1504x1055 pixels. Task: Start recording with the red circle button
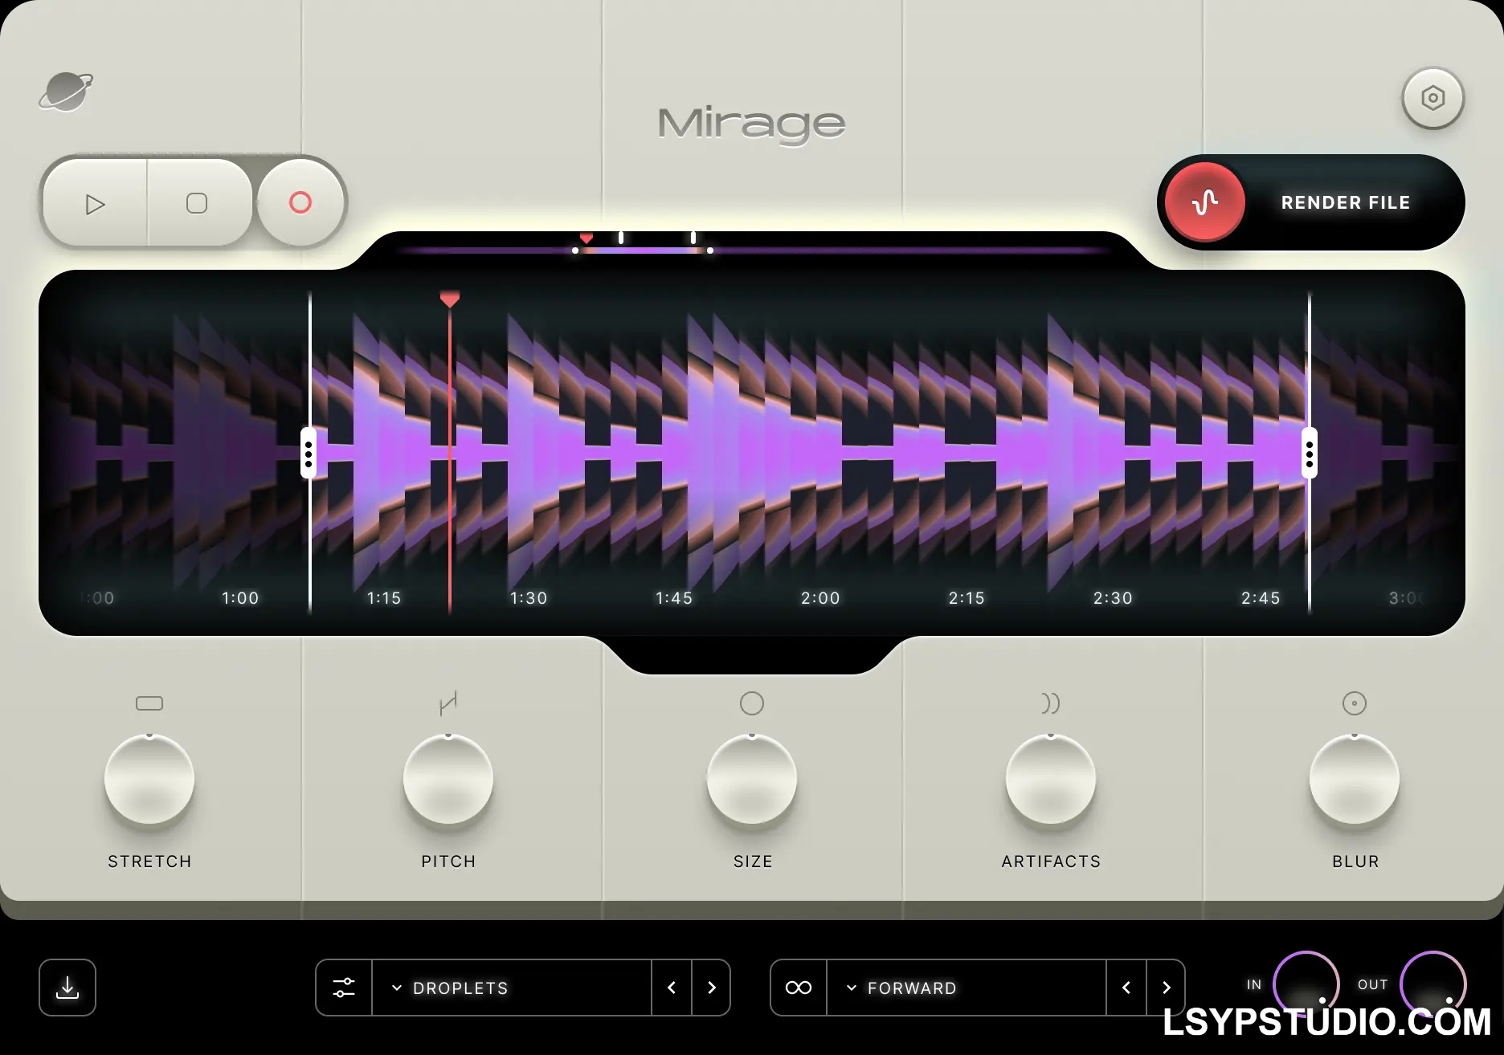[x=300, y=202]
